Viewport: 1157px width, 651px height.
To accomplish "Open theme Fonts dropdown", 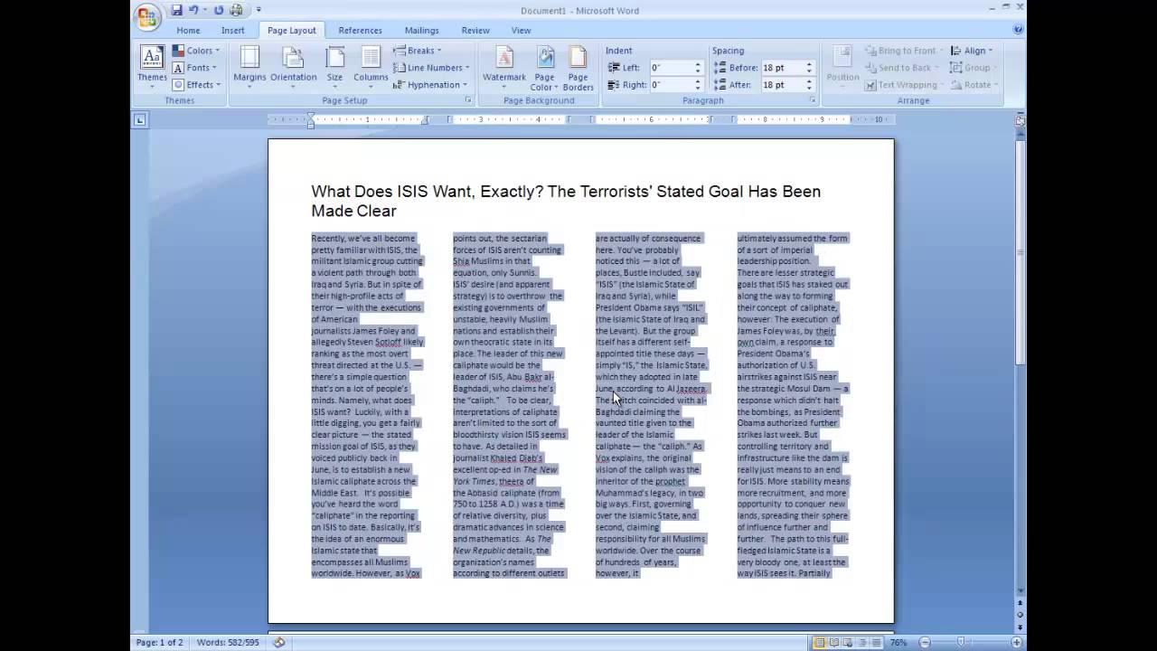I will (195, 68).
